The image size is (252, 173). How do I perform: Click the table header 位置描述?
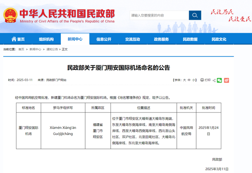click(144, 108)
